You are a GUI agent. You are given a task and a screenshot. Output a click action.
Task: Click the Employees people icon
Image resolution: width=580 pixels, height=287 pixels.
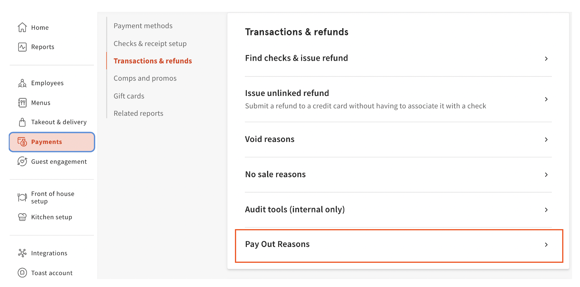pyautogui.click(x=23, y=83)
